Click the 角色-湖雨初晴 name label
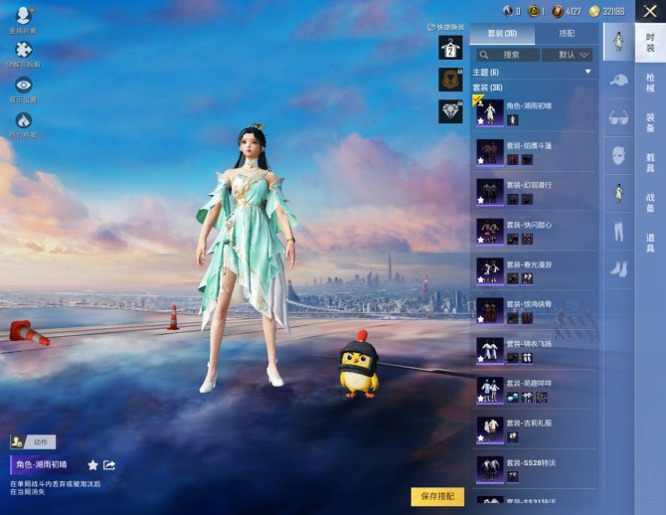The width and height of the screenshot is (666, 515). 42,465
